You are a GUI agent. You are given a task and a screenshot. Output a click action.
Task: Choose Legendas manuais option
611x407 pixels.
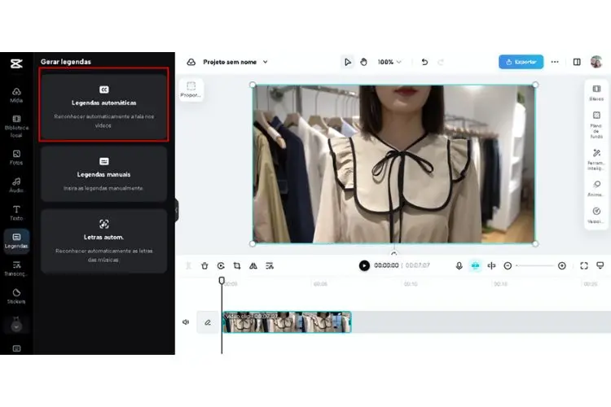tap(103, 174)
